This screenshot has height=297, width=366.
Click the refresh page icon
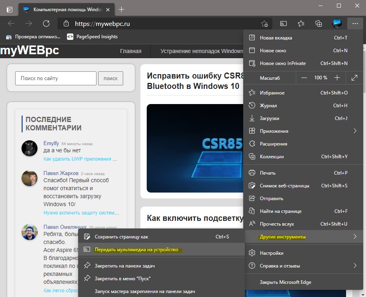(46, 24)
